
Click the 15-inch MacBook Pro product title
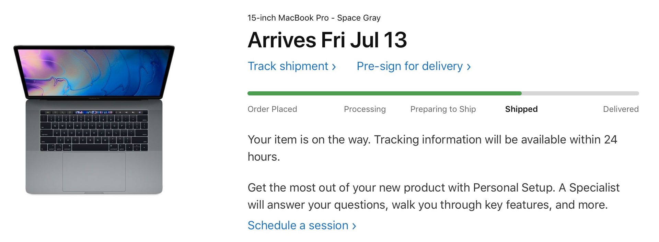pos(314,18)
